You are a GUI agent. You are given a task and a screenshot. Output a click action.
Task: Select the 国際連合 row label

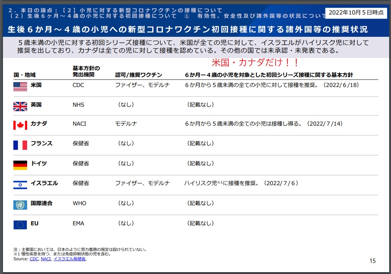point(42,203)
